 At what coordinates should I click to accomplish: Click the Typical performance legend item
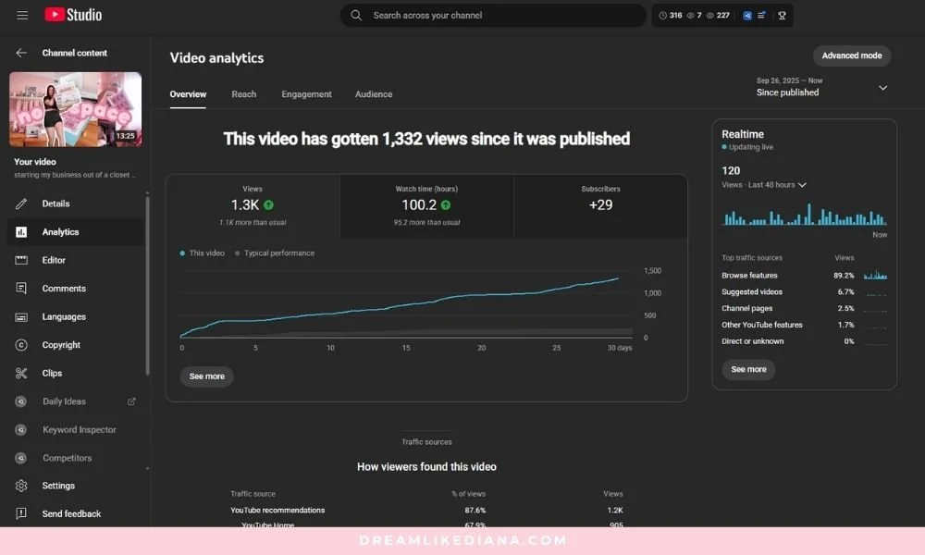275,253
